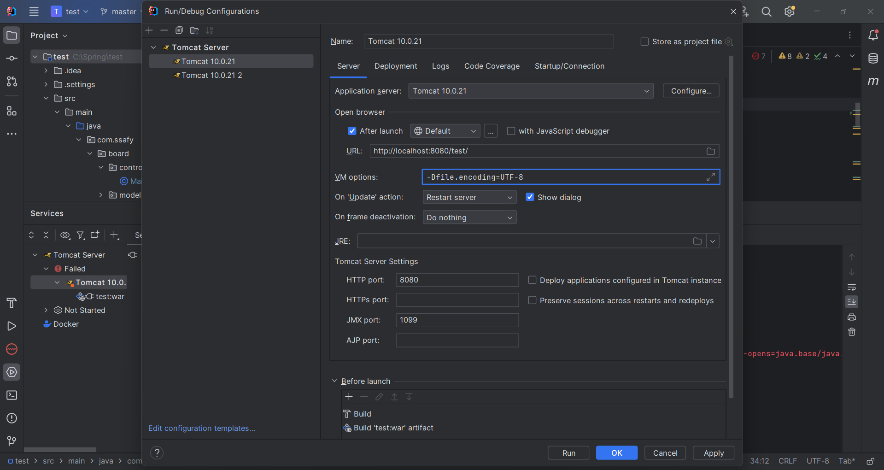The height and width of the screenshot is (470, 884).
Task: Open the Maven tool window
Action: (873, 82)
